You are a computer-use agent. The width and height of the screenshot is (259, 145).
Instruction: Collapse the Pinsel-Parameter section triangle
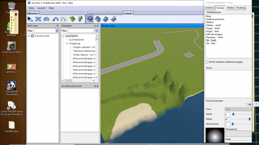(250, 104)
